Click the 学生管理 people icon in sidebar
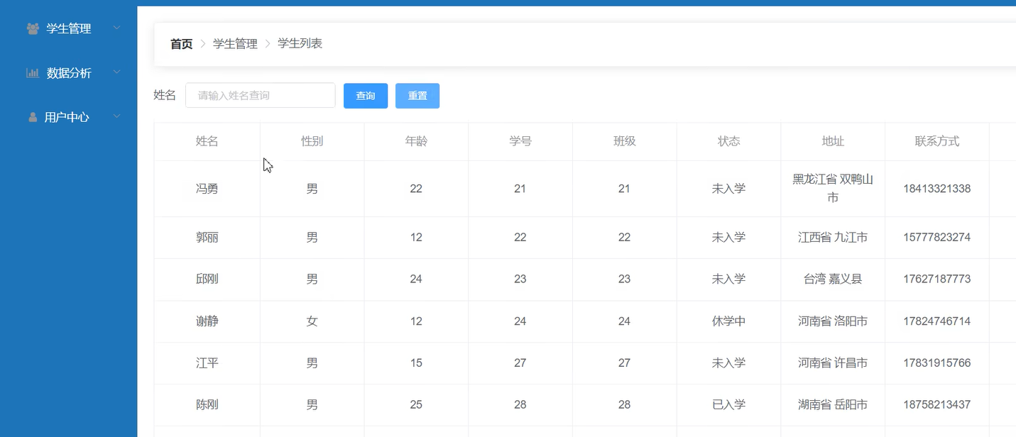Screen dimensions: 1016x437 (x=33, y=29)
